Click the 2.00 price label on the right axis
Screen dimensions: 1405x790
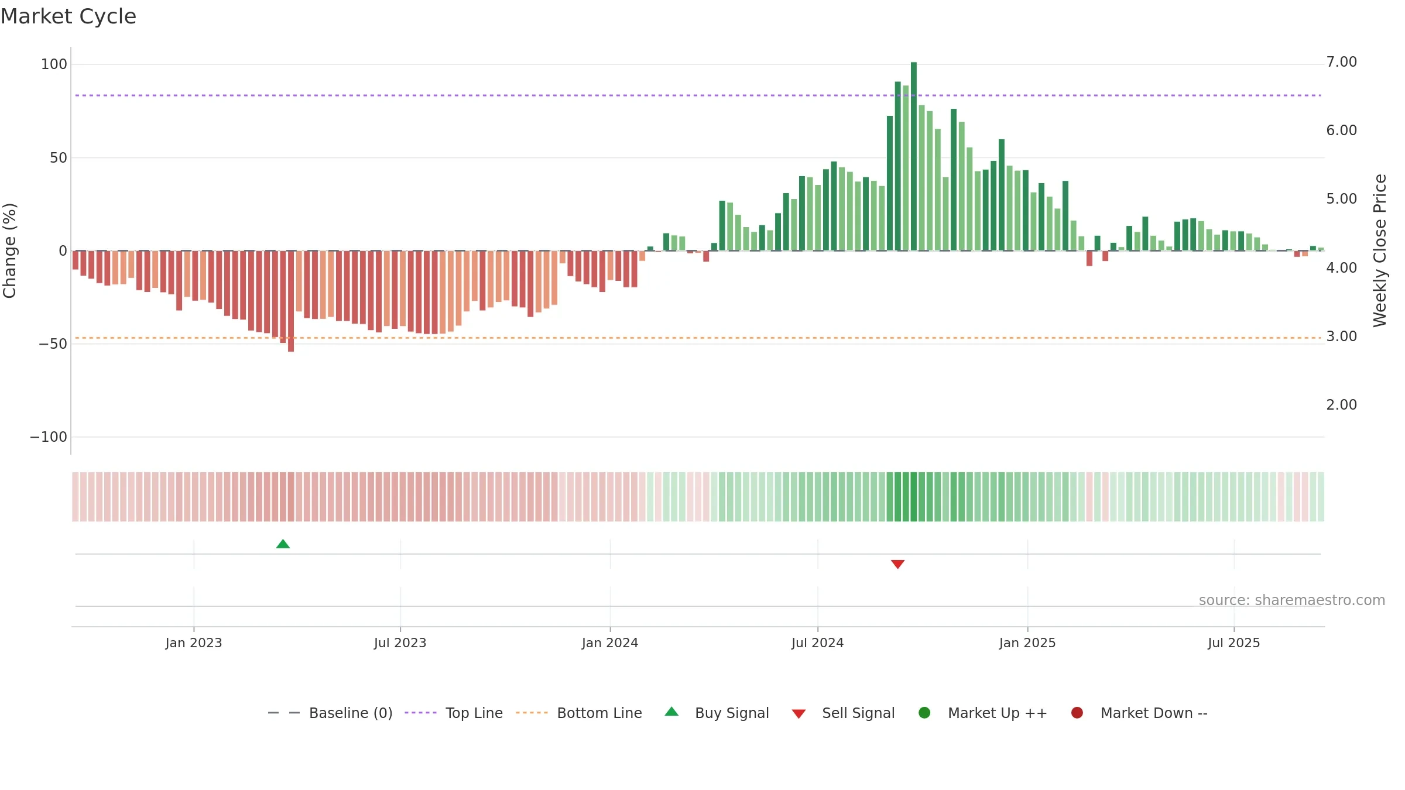click(x=1342, y=404)
